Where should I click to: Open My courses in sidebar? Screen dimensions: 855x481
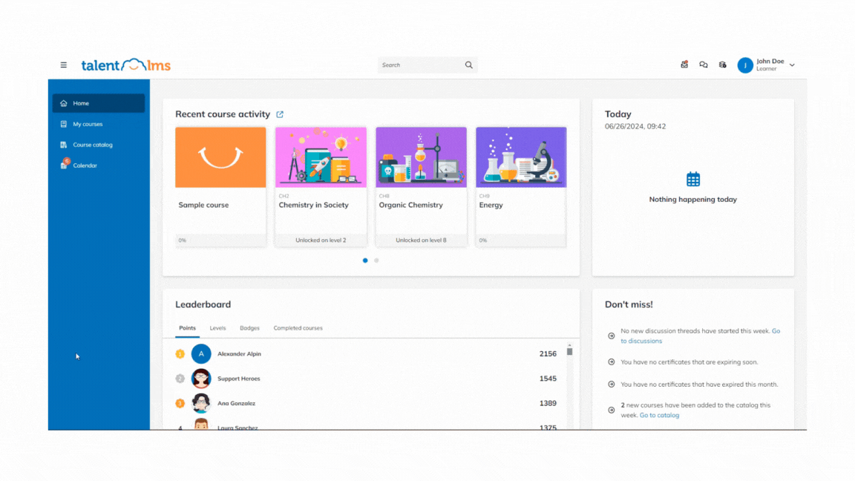[88, 124]
